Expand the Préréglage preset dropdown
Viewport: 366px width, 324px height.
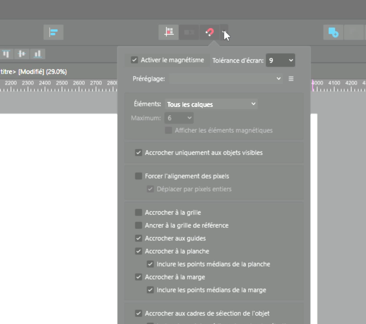[226, 79]
